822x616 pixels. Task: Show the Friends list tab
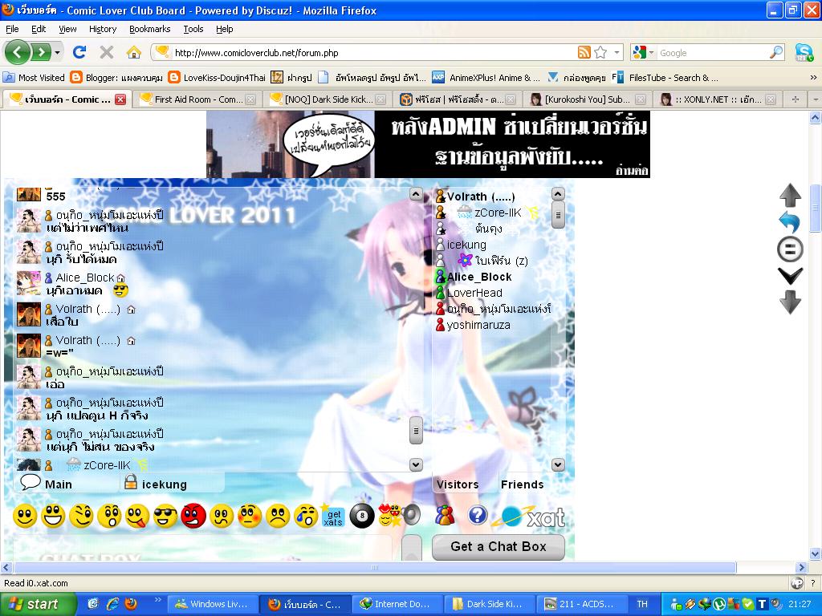tap(522, 484)
